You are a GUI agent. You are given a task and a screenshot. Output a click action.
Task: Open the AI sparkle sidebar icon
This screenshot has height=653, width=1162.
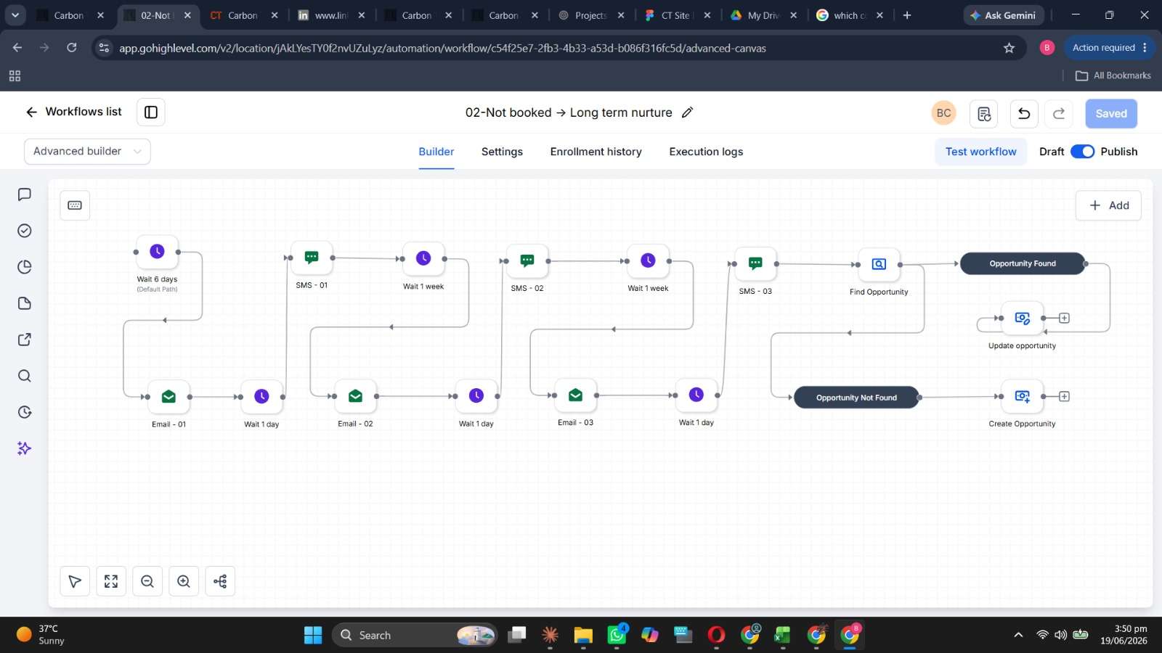[x=24, y=448]
